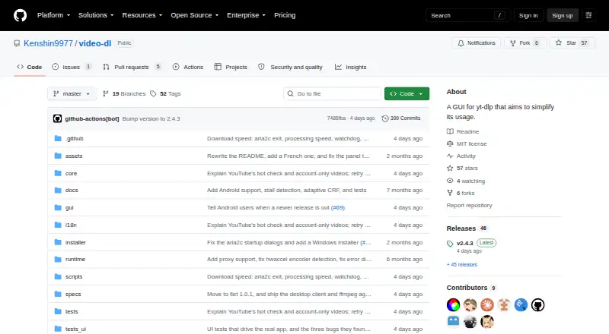Expand the Solutions menu
This screenshot has height=334, width=609.
pyautogui.click(x=96, y=15)
